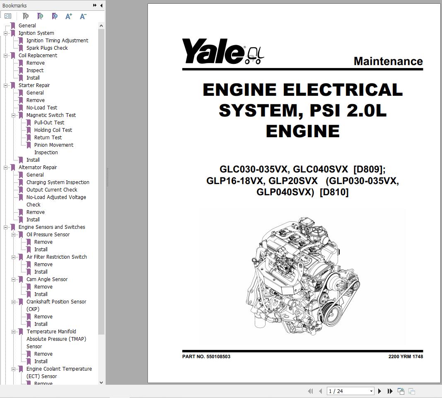
Task: Collapse the TMAP Sensor bookmark node
Action: [x=13, y=332]
